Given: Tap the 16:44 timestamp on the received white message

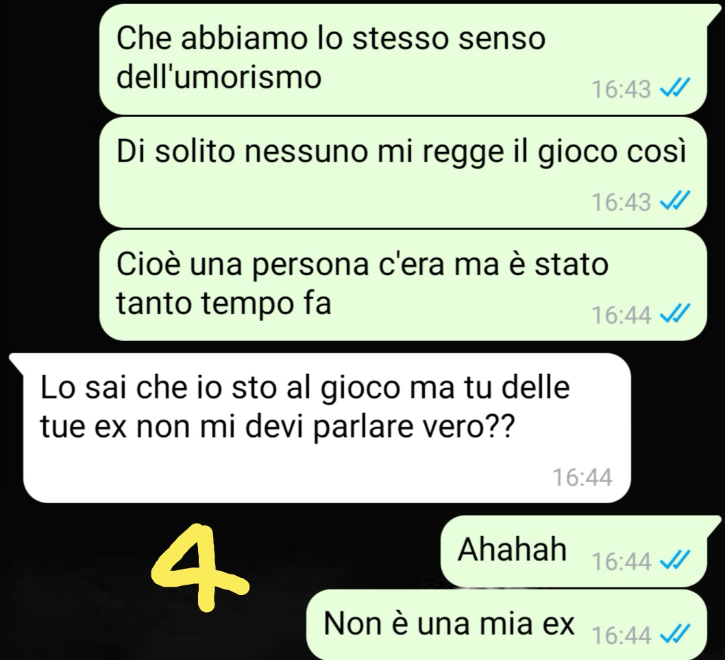Looking at the screenshot, I should (582, 477).
